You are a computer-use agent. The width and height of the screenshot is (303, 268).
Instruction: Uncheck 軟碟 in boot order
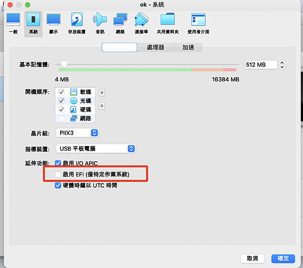[x=62, y=92]
